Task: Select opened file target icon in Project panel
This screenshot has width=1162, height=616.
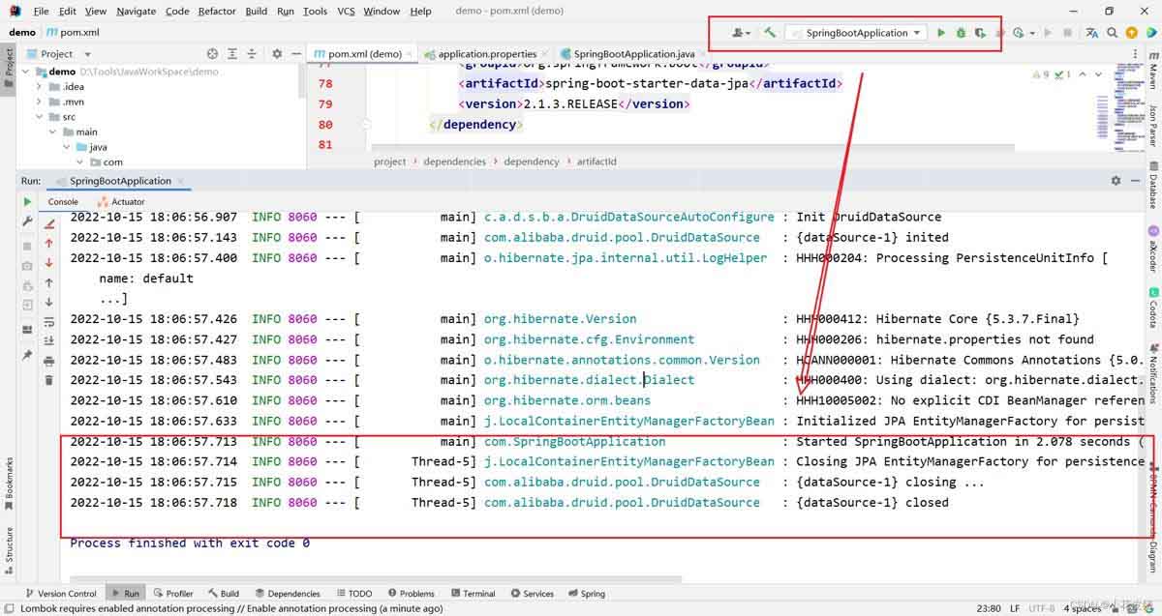Action: tap(212, 54)
